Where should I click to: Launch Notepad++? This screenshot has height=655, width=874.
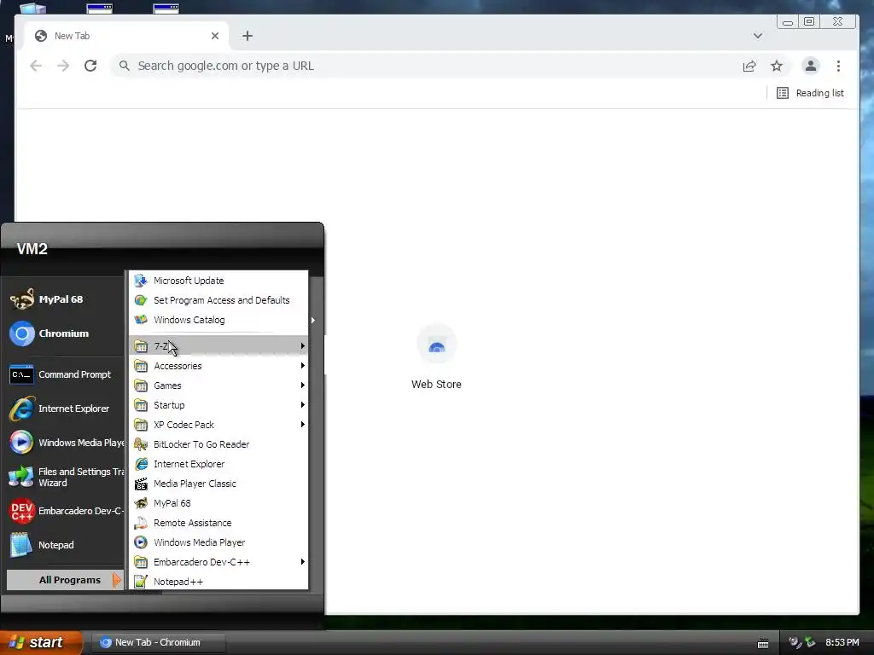point(218,582)
